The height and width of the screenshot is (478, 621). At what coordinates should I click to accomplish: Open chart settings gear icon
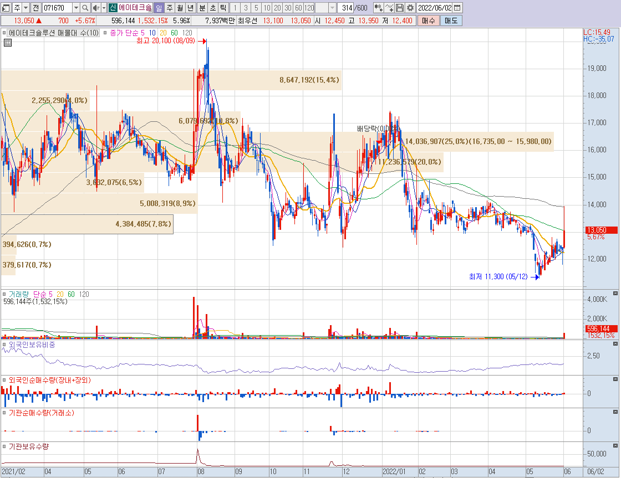point(410,8)
